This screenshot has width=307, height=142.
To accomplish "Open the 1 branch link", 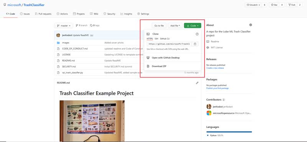I will pos(82,26).
